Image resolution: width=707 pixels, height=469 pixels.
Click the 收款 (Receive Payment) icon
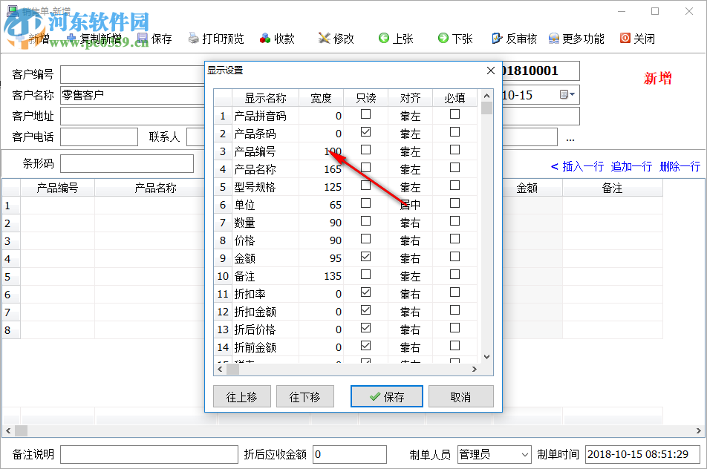click(277, 38)
